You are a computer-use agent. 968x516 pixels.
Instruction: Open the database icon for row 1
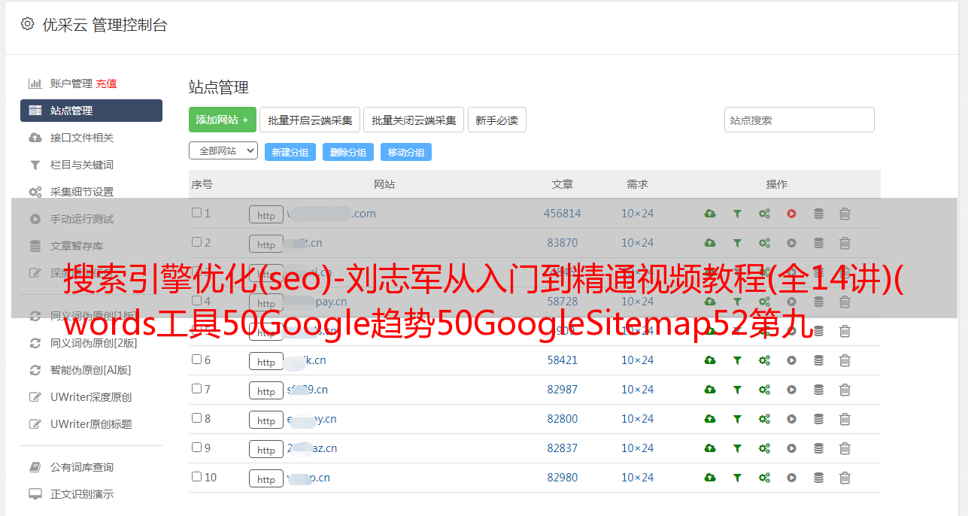[818, 214]
